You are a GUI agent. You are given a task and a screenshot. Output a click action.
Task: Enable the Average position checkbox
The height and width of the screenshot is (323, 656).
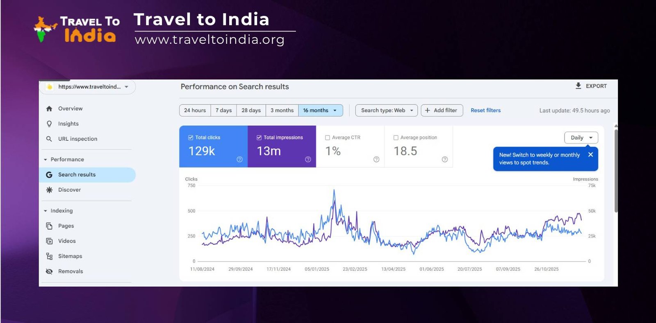point(396,138)
